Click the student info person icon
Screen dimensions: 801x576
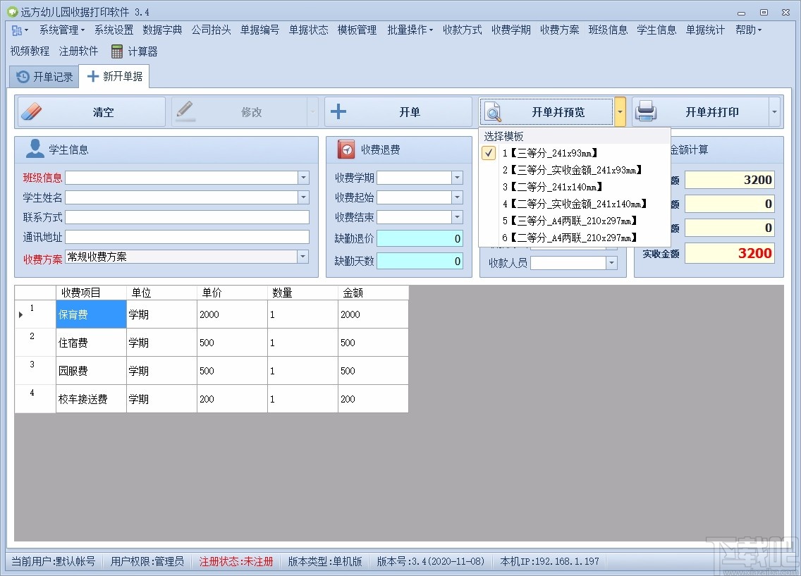(35, 149)
